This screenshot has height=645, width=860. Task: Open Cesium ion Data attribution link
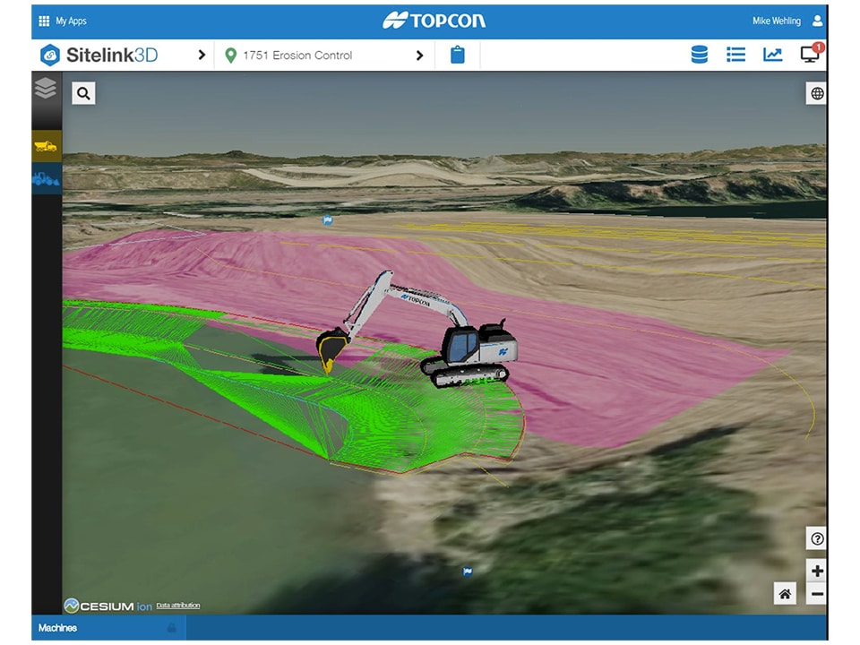coord(177,606)
